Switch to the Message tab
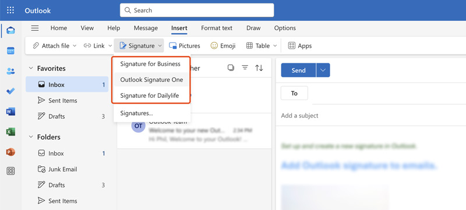 pos(146,28)
